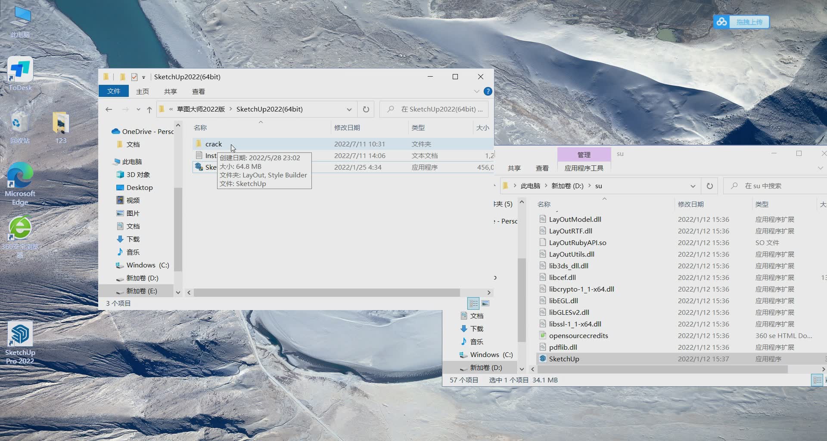Click scroll down arrow in SketchUp2022 navigation pane
This screenshot has width=827, height=441.
[178, 292]
